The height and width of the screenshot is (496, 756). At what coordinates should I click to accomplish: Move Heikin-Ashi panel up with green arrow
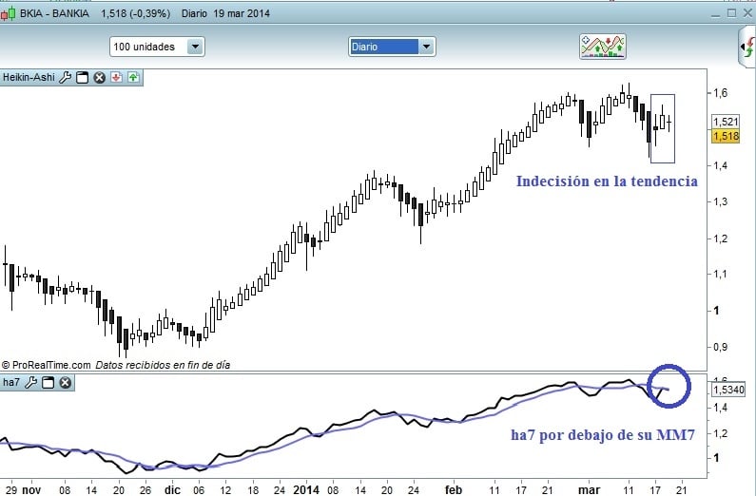133,77
